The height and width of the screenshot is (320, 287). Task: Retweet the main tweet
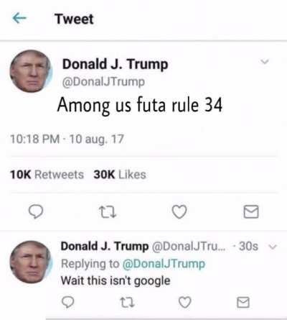[108, 212]
